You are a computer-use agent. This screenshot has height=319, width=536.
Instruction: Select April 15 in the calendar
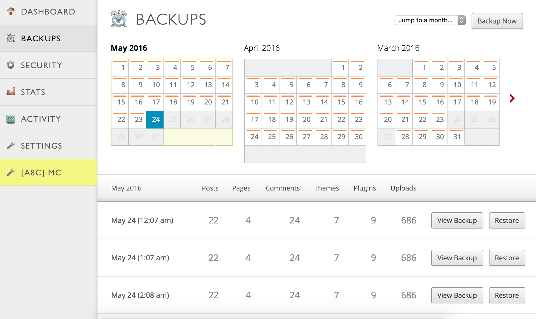[x=340, y=102]
